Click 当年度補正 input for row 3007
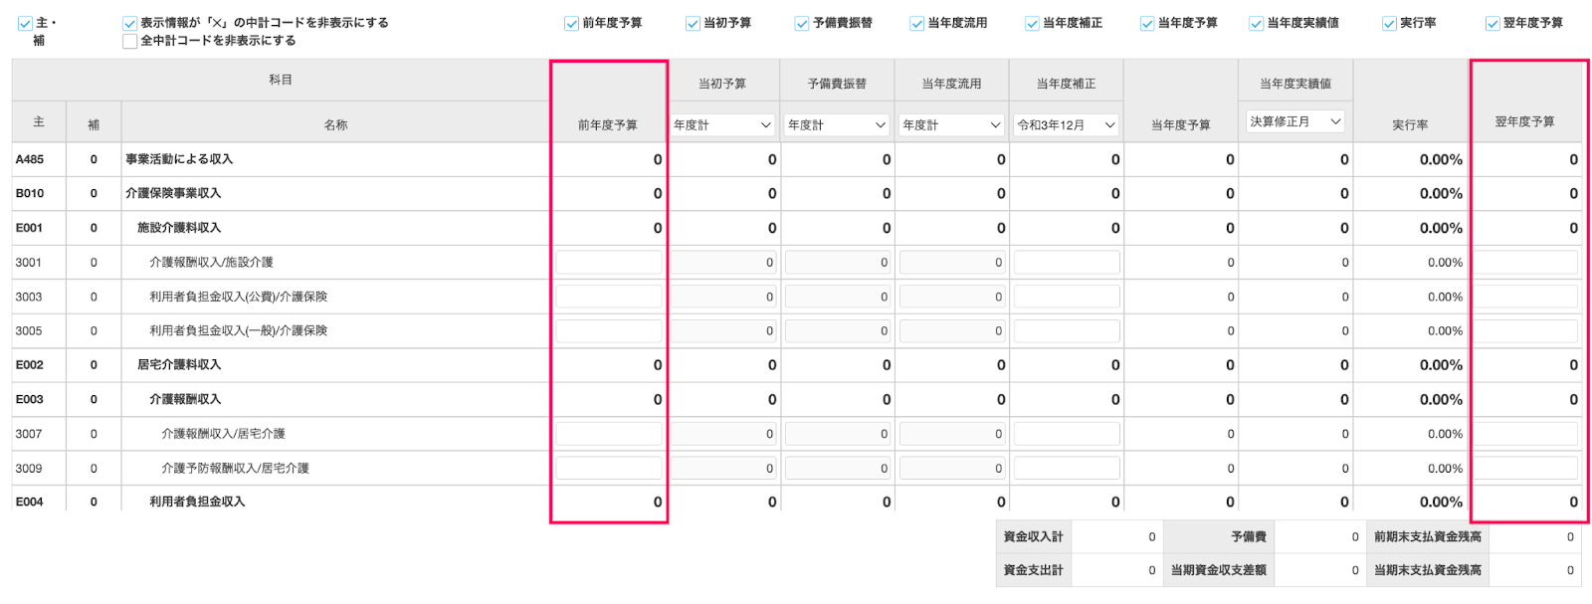 [1067, 434]
